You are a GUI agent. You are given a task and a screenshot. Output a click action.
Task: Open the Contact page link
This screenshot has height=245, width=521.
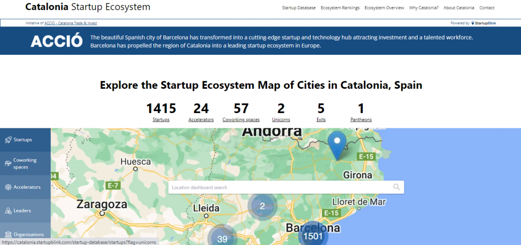click(486, 8)
